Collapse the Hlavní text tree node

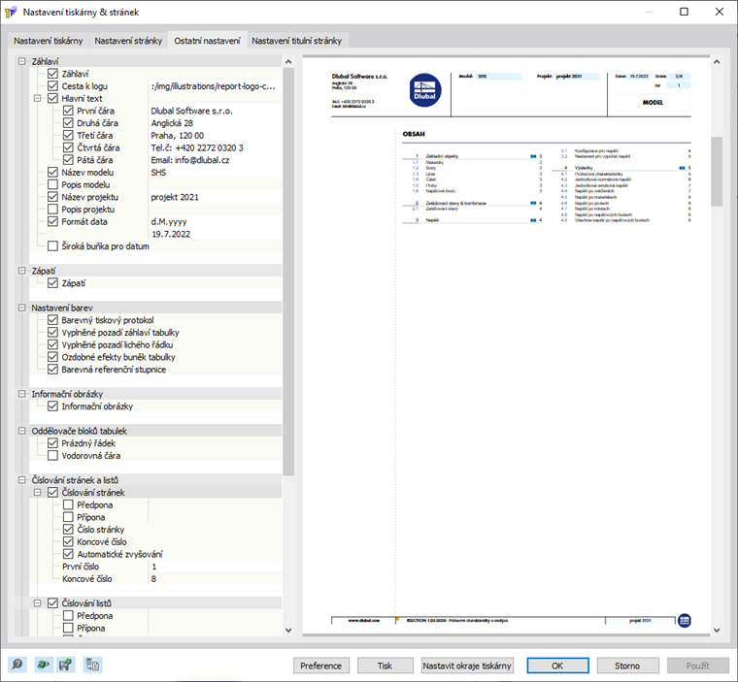[x=37, y=98]
